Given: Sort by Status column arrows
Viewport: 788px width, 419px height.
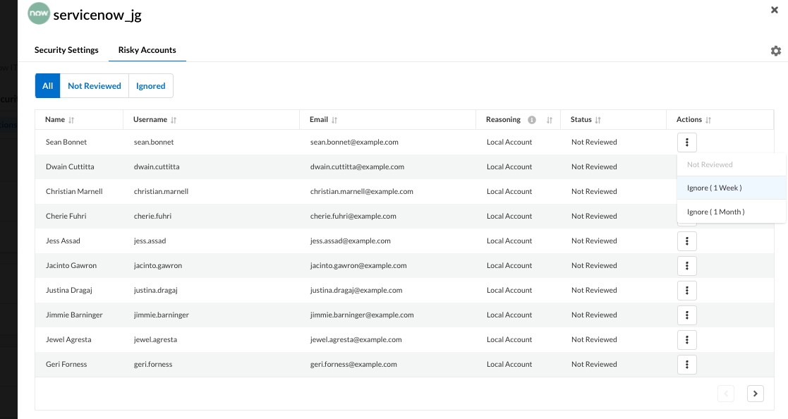Looking at the screenshot, I should pyautogui.click(x=598, y=120).
